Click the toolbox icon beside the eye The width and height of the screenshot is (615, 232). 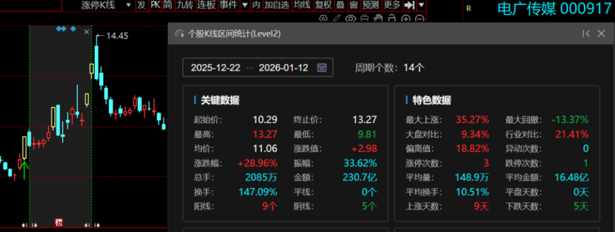[365, 19]
